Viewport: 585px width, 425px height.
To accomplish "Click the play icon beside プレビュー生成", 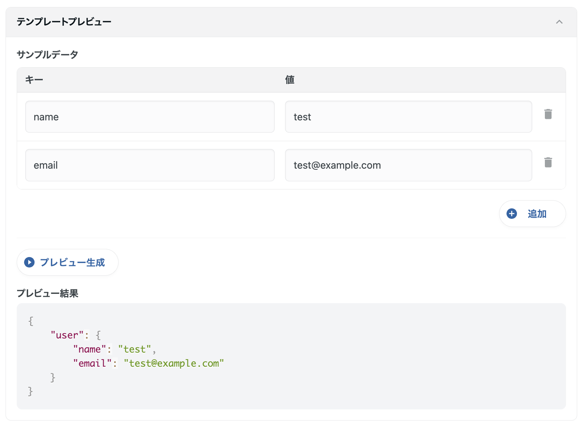I will coord(29,262).
